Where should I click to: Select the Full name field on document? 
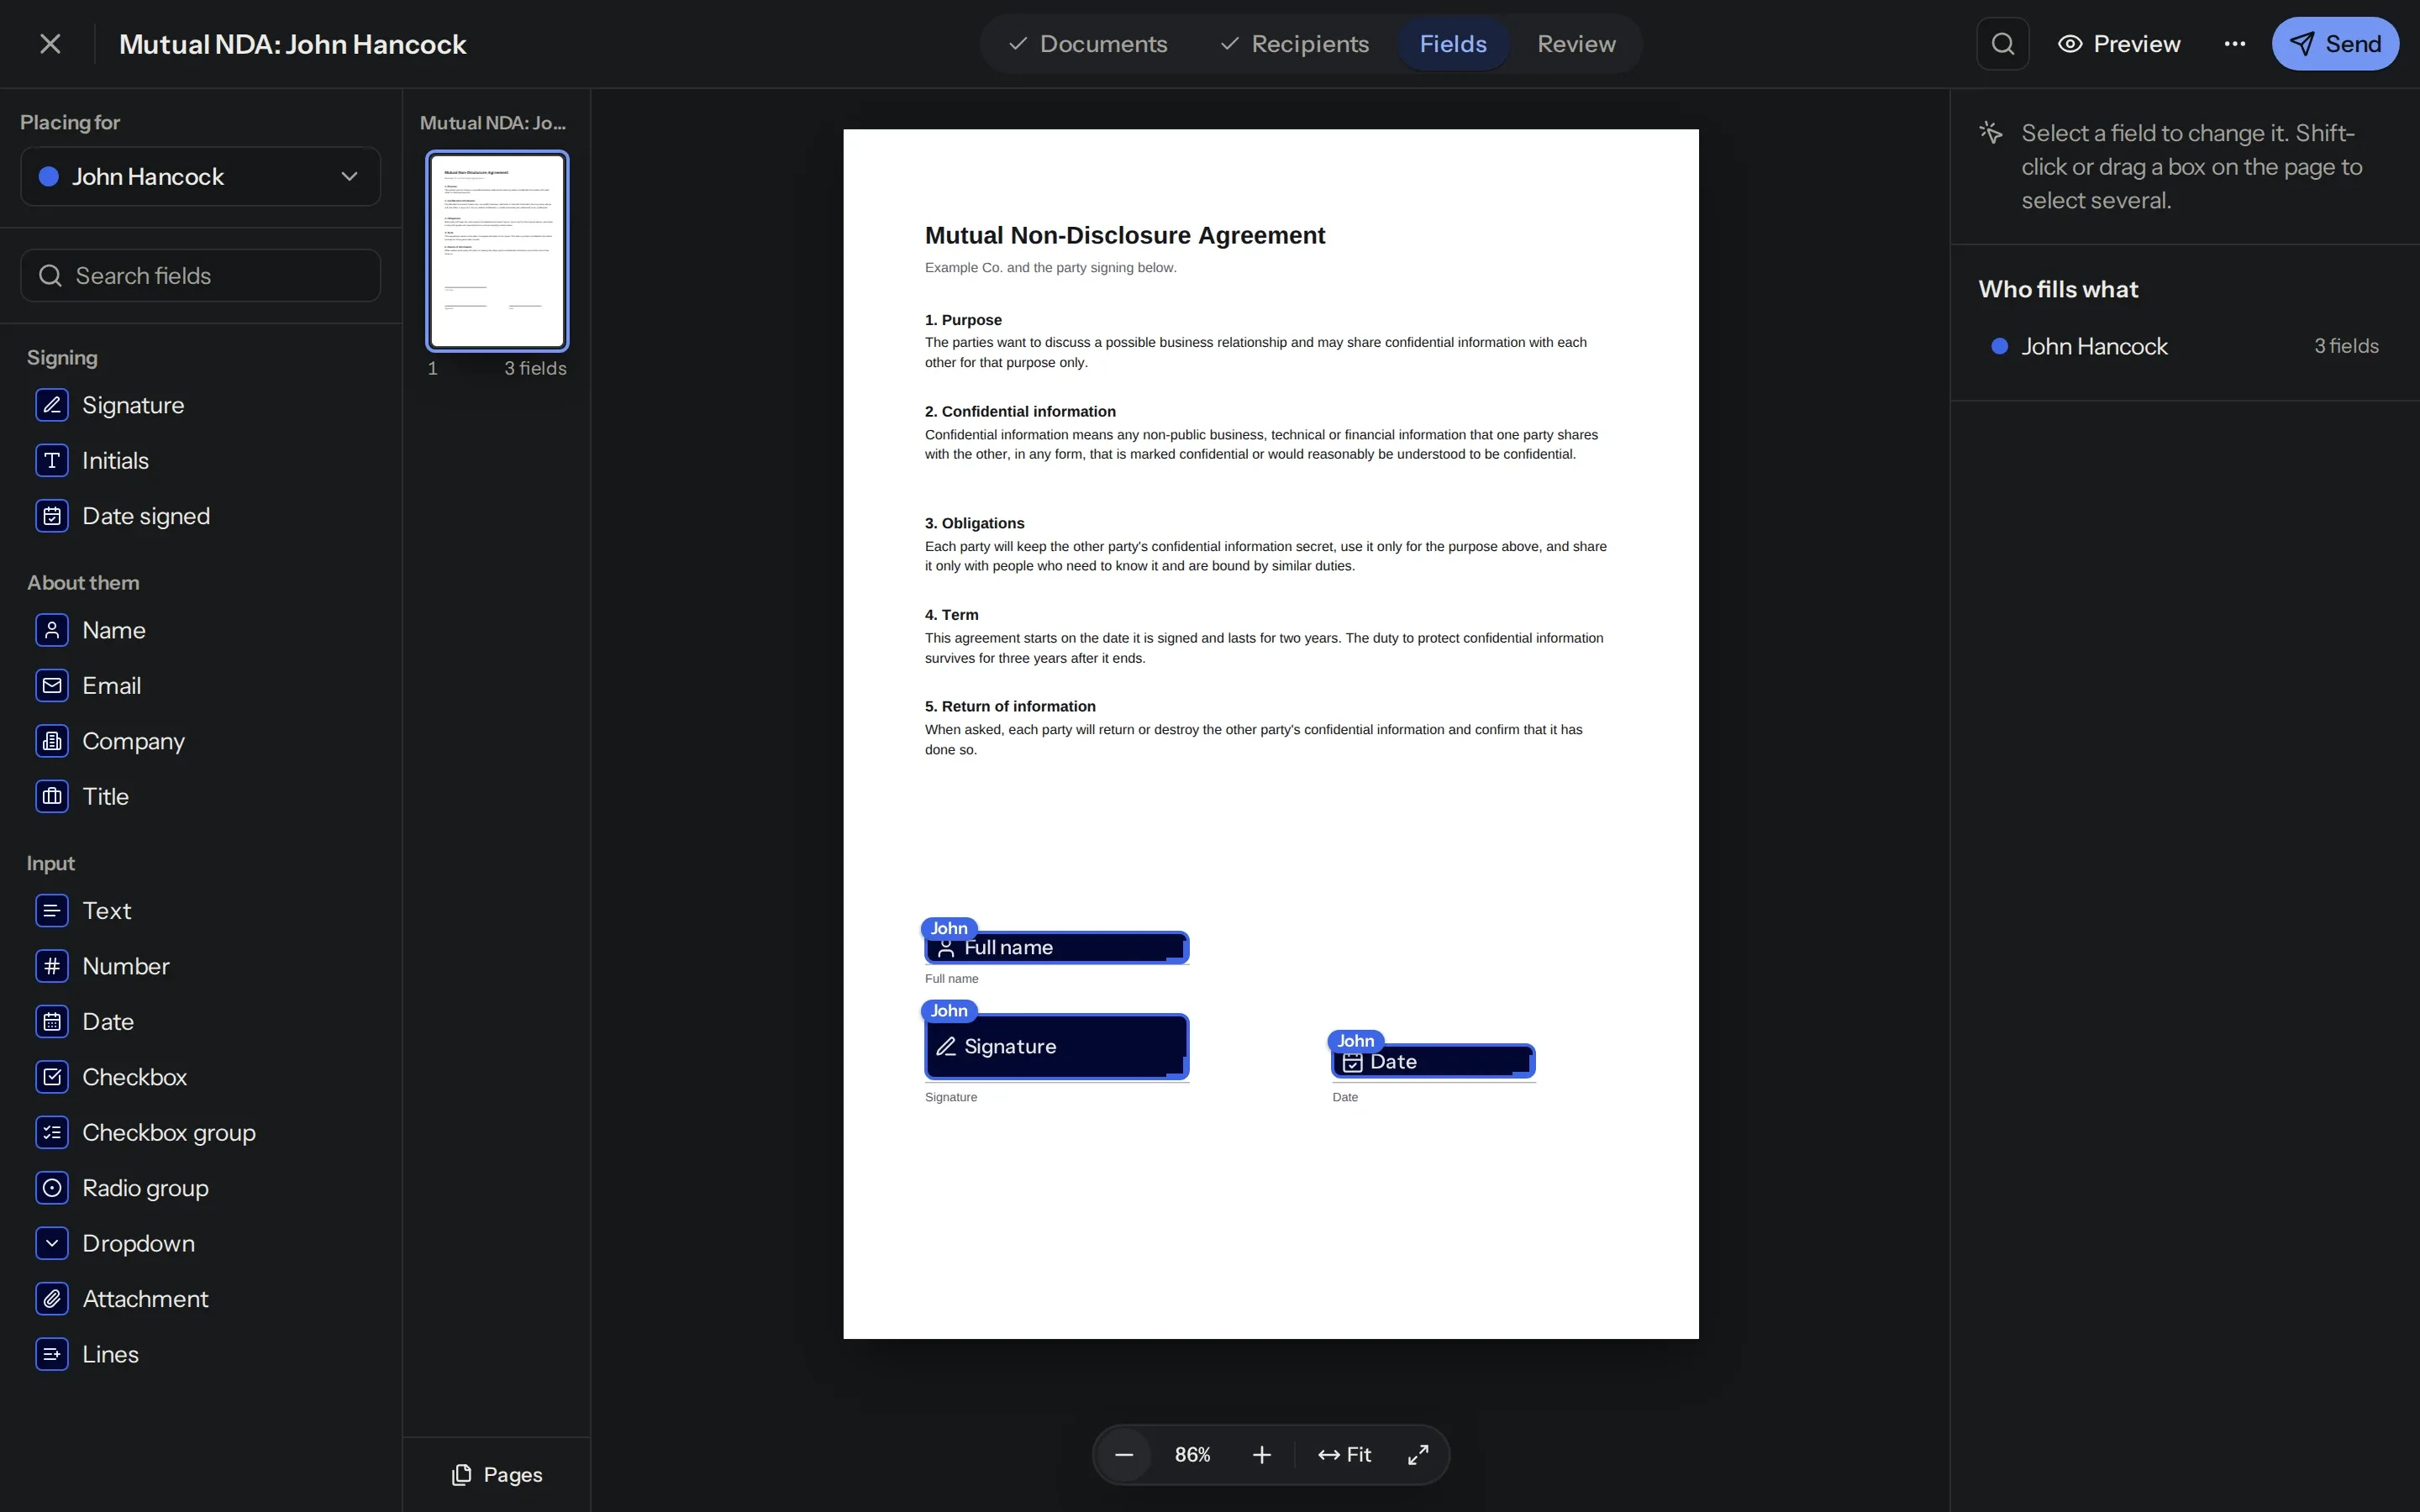(1057, 948)
